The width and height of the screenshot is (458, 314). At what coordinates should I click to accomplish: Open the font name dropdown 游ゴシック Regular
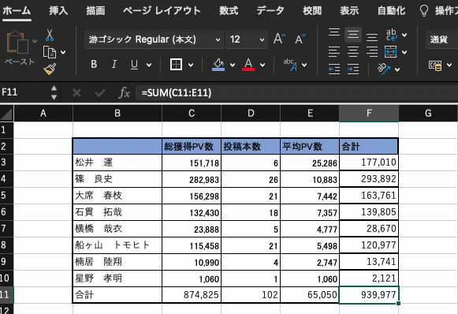tap(155, 39)
